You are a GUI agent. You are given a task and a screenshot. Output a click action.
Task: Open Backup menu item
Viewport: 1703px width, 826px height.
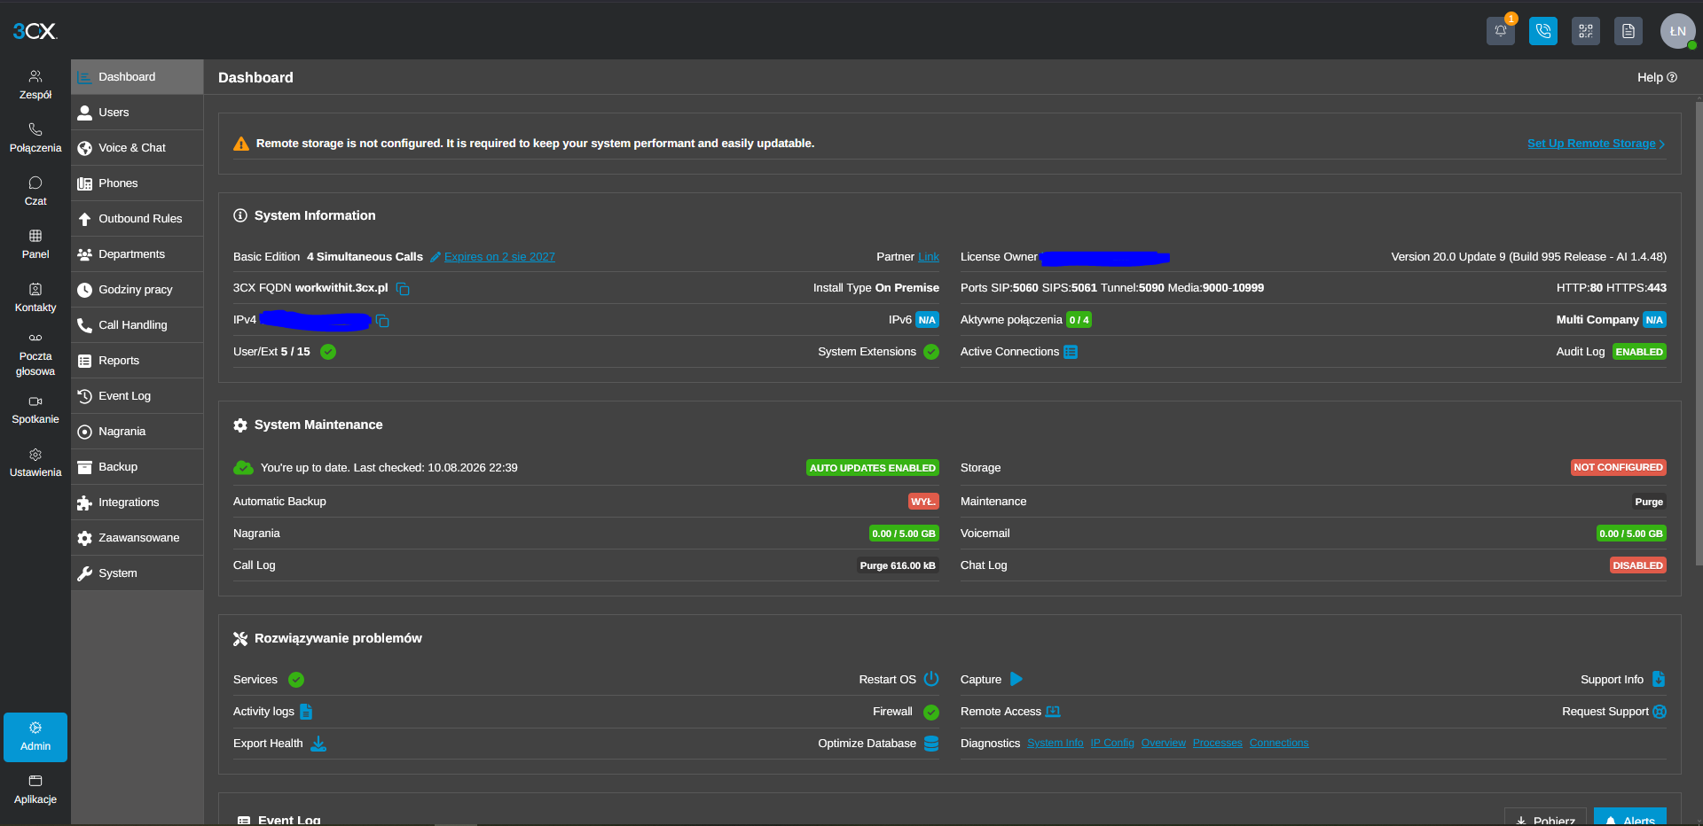click(x=137, y=467)
